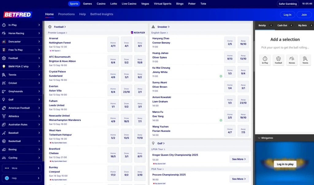
Task: Click See More for Kroger Queen City Championship
Action: [239, 159]
